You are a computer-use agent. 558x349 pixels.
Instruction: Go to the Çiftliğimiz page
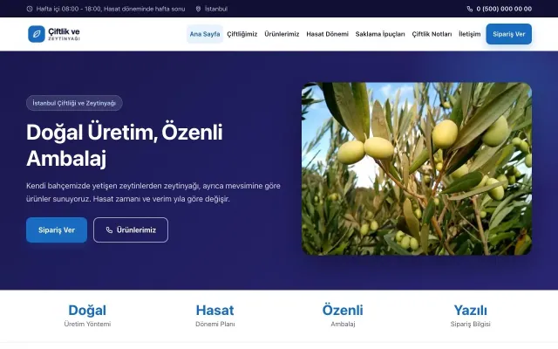242,34
